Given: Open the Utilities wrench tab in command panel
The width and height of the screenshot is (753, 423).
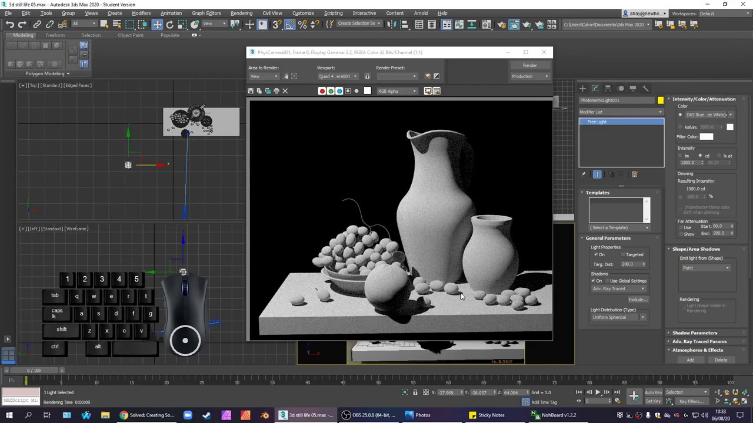Looking at the screenshot, I should (645, 88).
